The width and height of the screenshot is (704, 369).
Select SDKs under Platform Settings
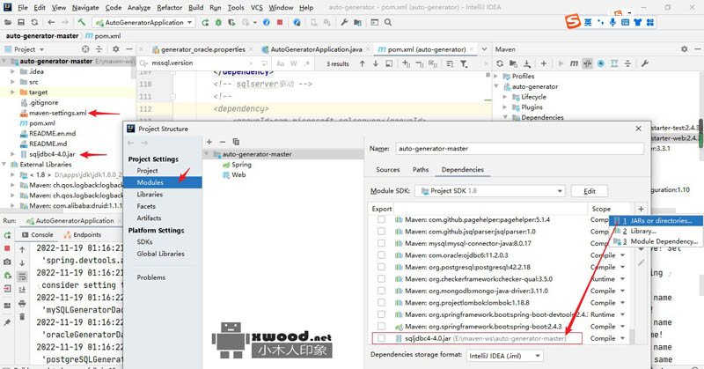pos(144,242)
